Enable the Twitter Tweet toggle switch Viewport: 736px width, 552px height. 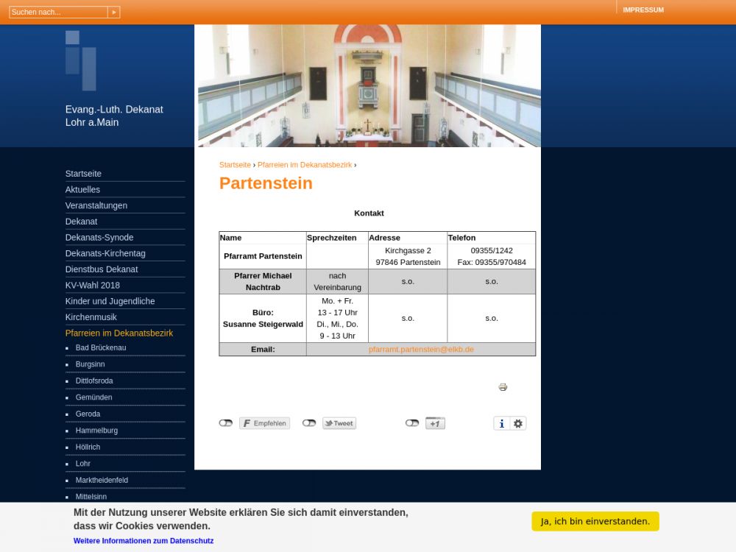(x=309, y=423)
